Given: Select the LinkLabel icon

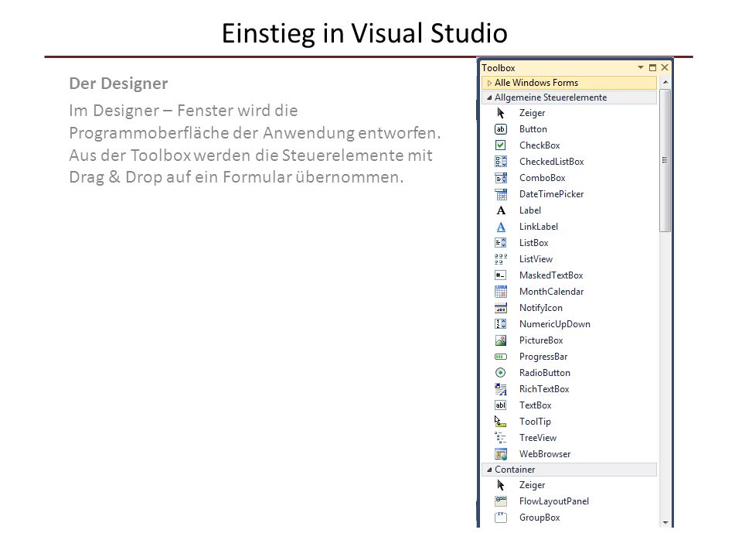Looking at the screenshot, I should click(x=500, y=227).
